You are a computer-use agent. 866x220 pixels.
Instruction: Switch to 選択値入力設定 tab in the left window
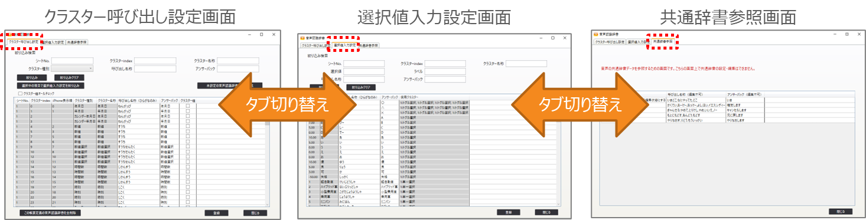pyautogui.click(x=54, y=42)
